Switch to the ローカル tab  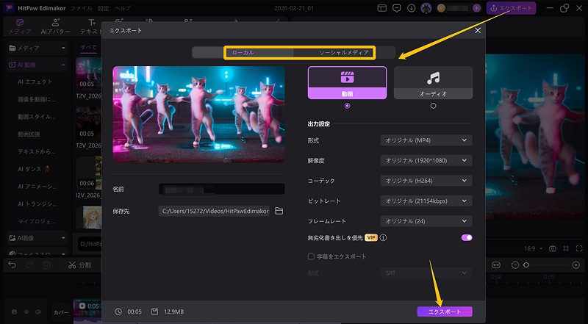point(243,53)
